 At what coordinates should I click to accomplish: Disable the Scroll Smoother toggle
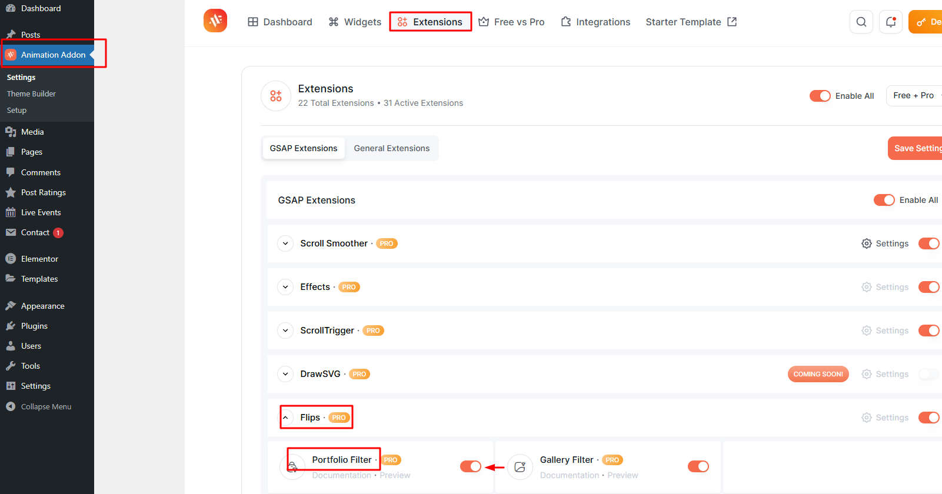click(x=929, y=243)
